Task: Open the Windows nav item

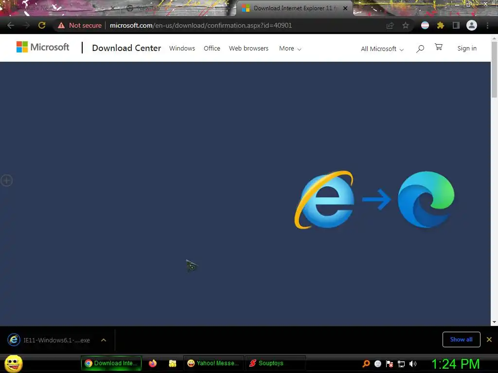Action: [x=182, y=48]
